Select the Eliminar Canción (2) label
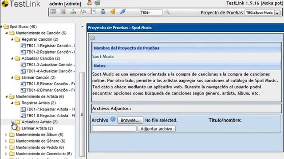The image size is (284, 159). [x=39, y=78]
